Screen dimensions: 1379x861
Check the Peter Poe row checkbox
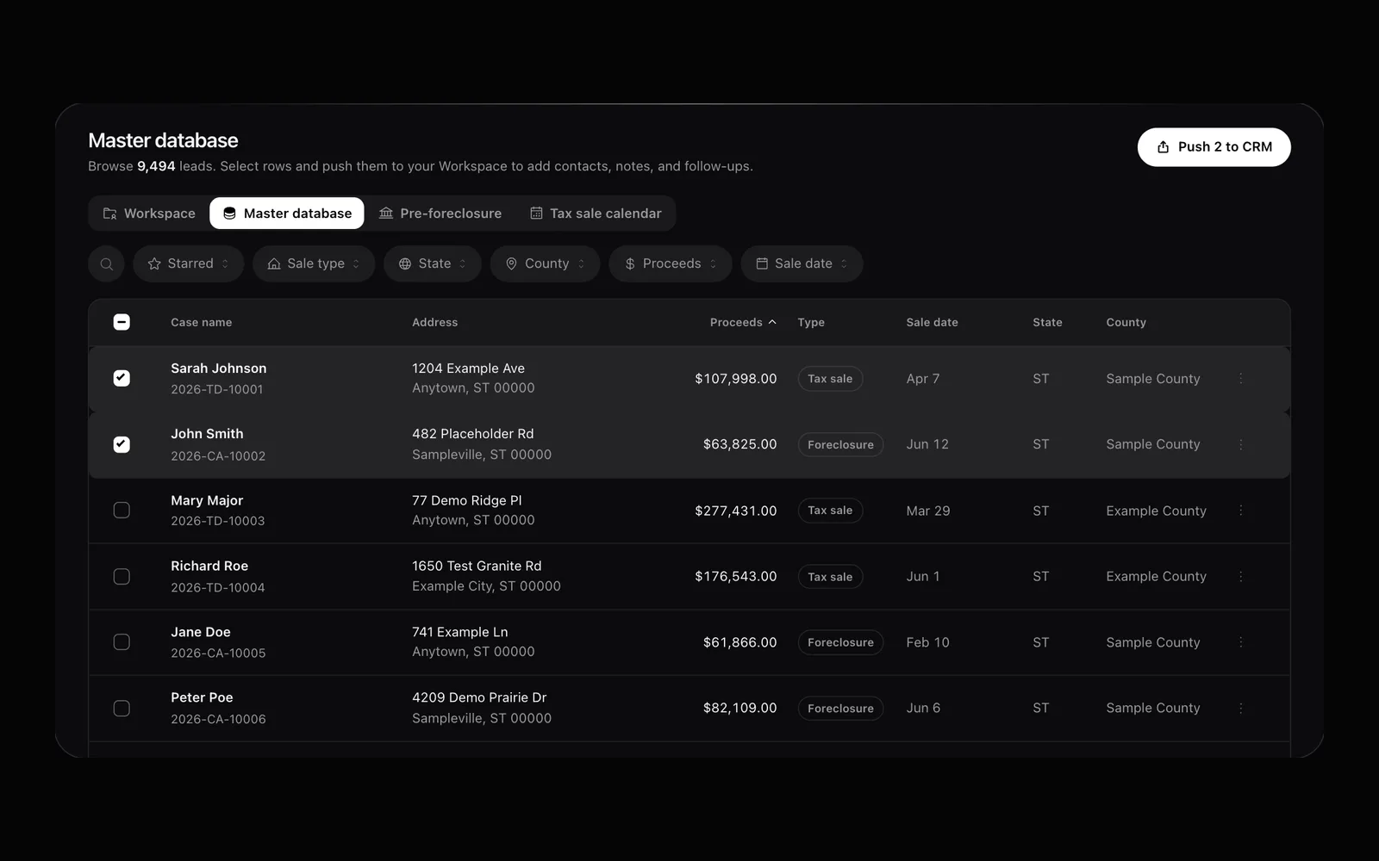pos(122,709)
